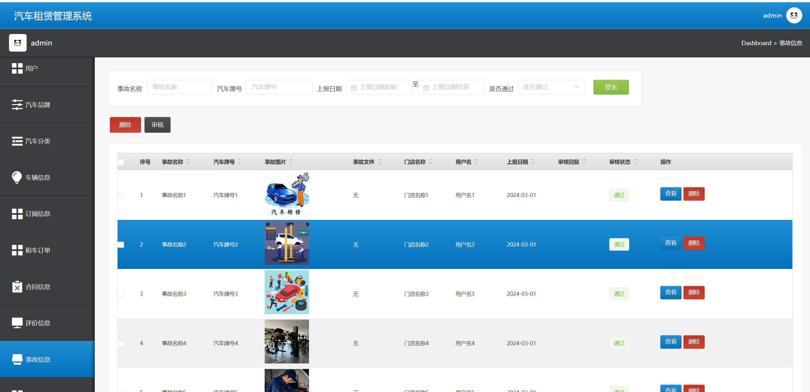Sort the 审核状态 column
This screenshot has height=392, width=810.
pos(635,162)
